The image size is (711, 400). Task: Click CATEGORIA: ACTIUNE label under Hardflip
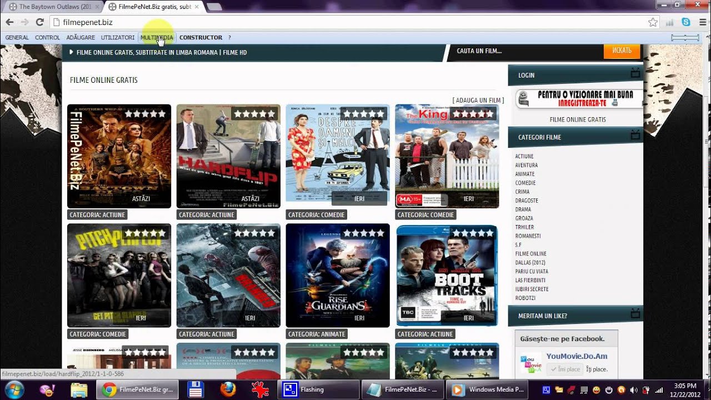(207, 214)
